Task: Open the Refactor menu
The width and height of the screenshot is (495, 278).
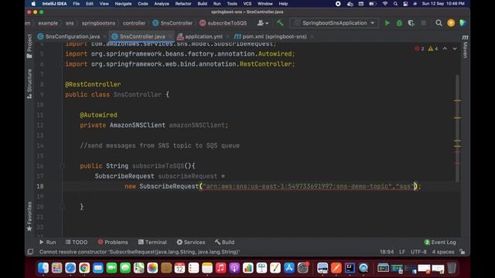Action: (x=183, y=4)
